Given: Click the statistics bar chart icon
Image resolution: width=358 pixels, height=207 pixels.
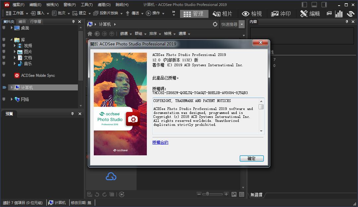Looking at the screenshot, I should (339, 14).
